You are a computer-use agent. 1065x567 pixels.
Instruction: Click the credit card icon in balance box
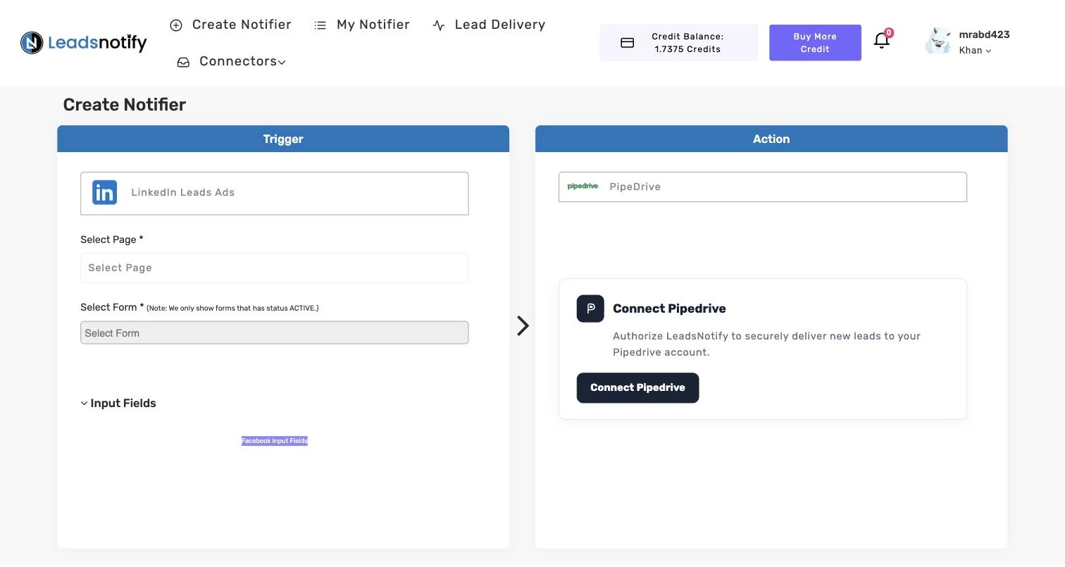click(628, 43)
